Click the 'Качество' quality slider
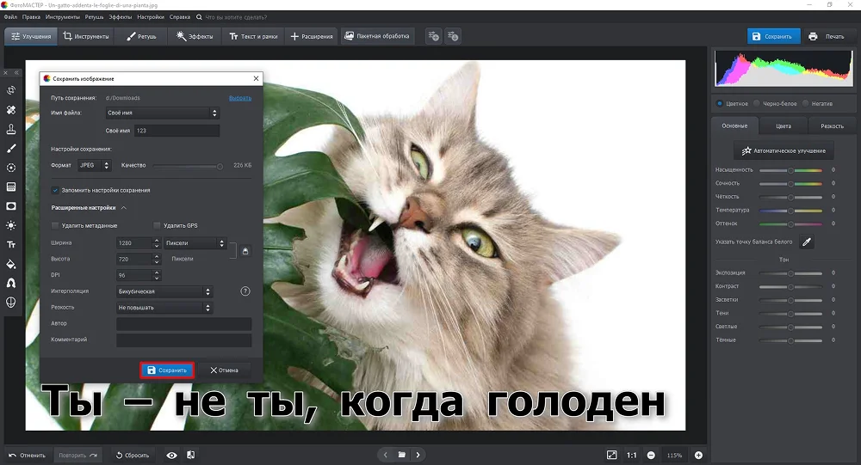This screenshot has height=465, width=861. [187, 165]
